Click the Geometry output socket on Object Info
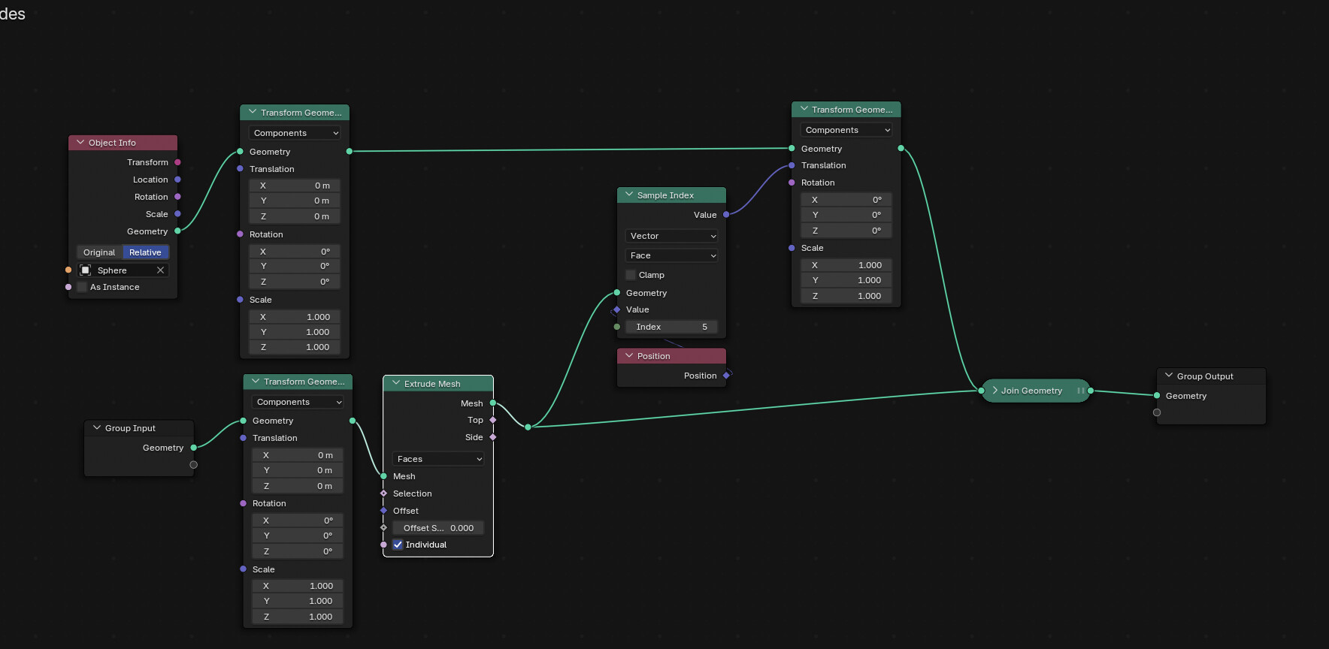The image size is (1329, 649). pyautogui.click(x=177, y=231)
